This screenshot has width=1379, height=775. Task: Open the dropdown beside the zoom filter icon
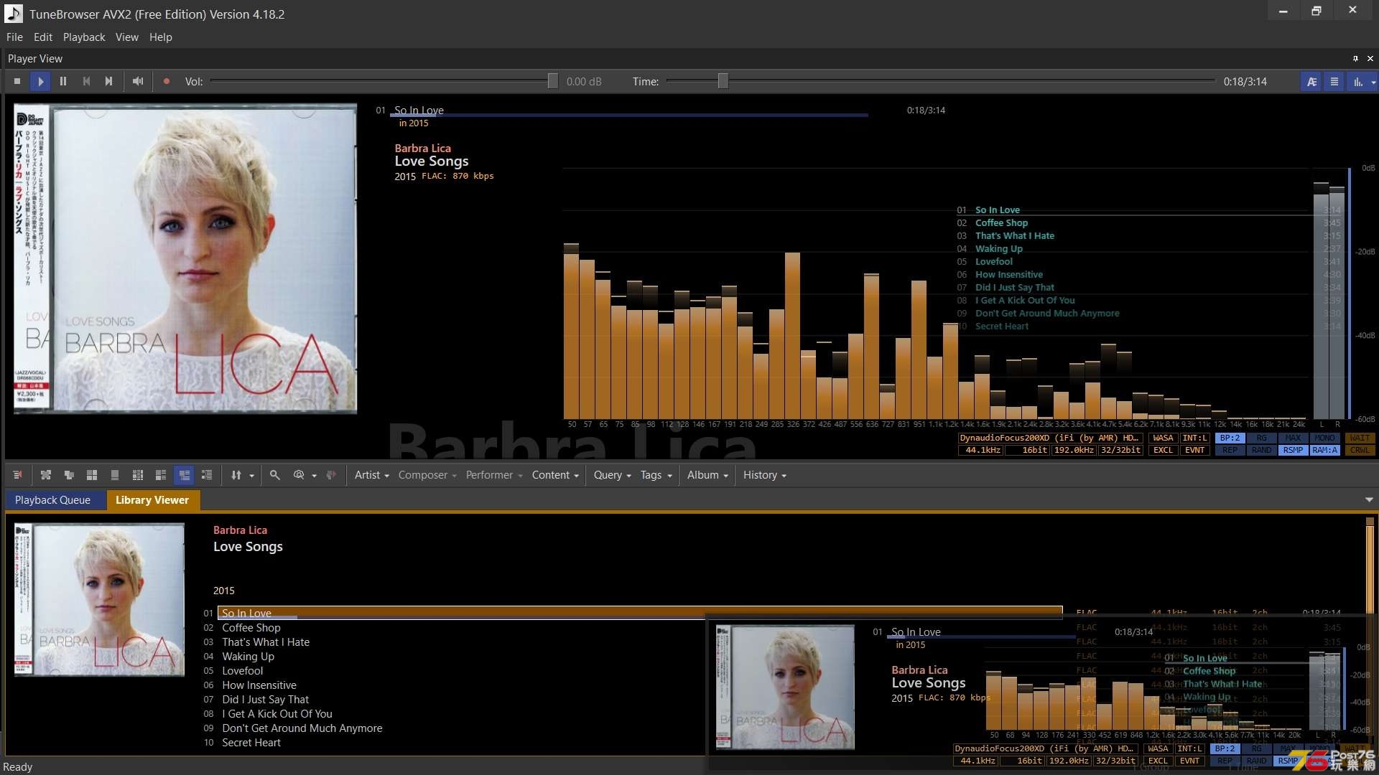(x=314, y=476)
